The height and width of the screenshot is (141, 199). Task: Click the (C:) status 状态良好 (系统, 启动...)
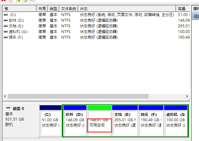(127, 15)
